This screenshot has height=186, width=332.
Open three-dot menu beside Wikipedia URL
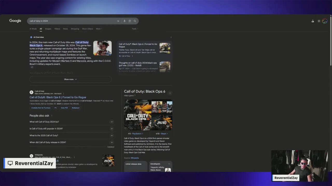click(74, 157)
